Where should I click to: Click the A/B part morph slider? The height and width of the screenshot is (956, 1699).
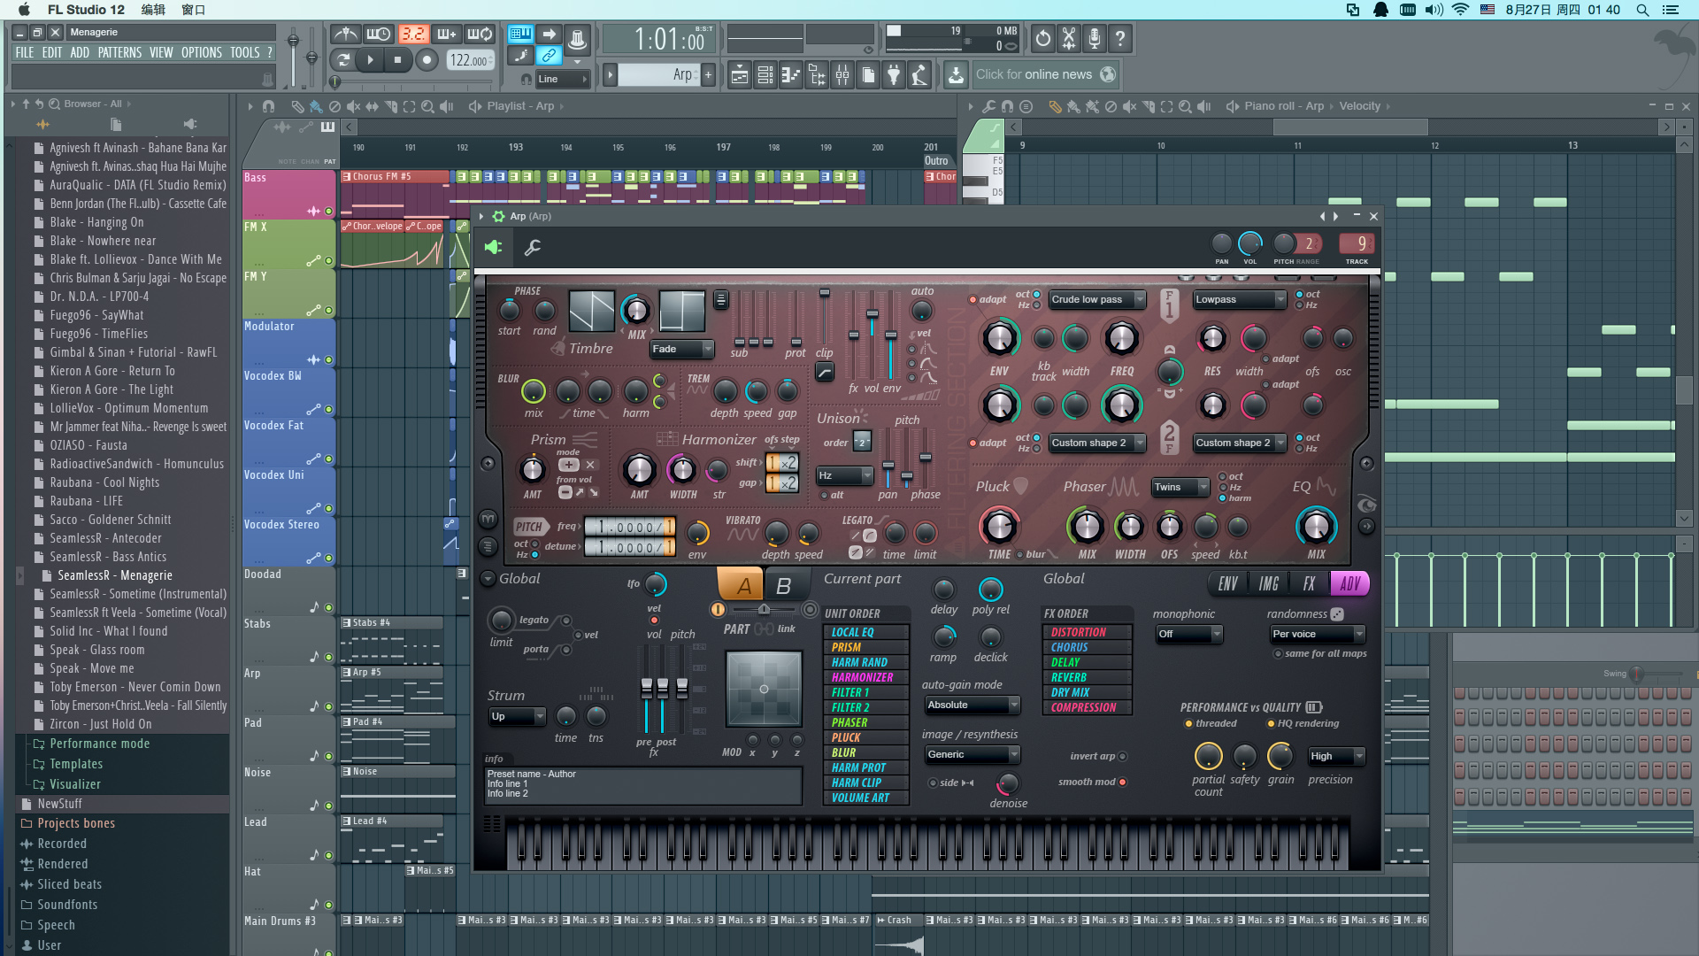764,610
